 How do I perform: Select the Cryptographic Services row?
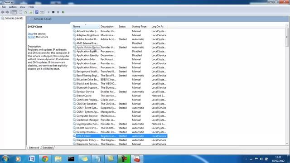pyautogui.click(x=120, y=124)
